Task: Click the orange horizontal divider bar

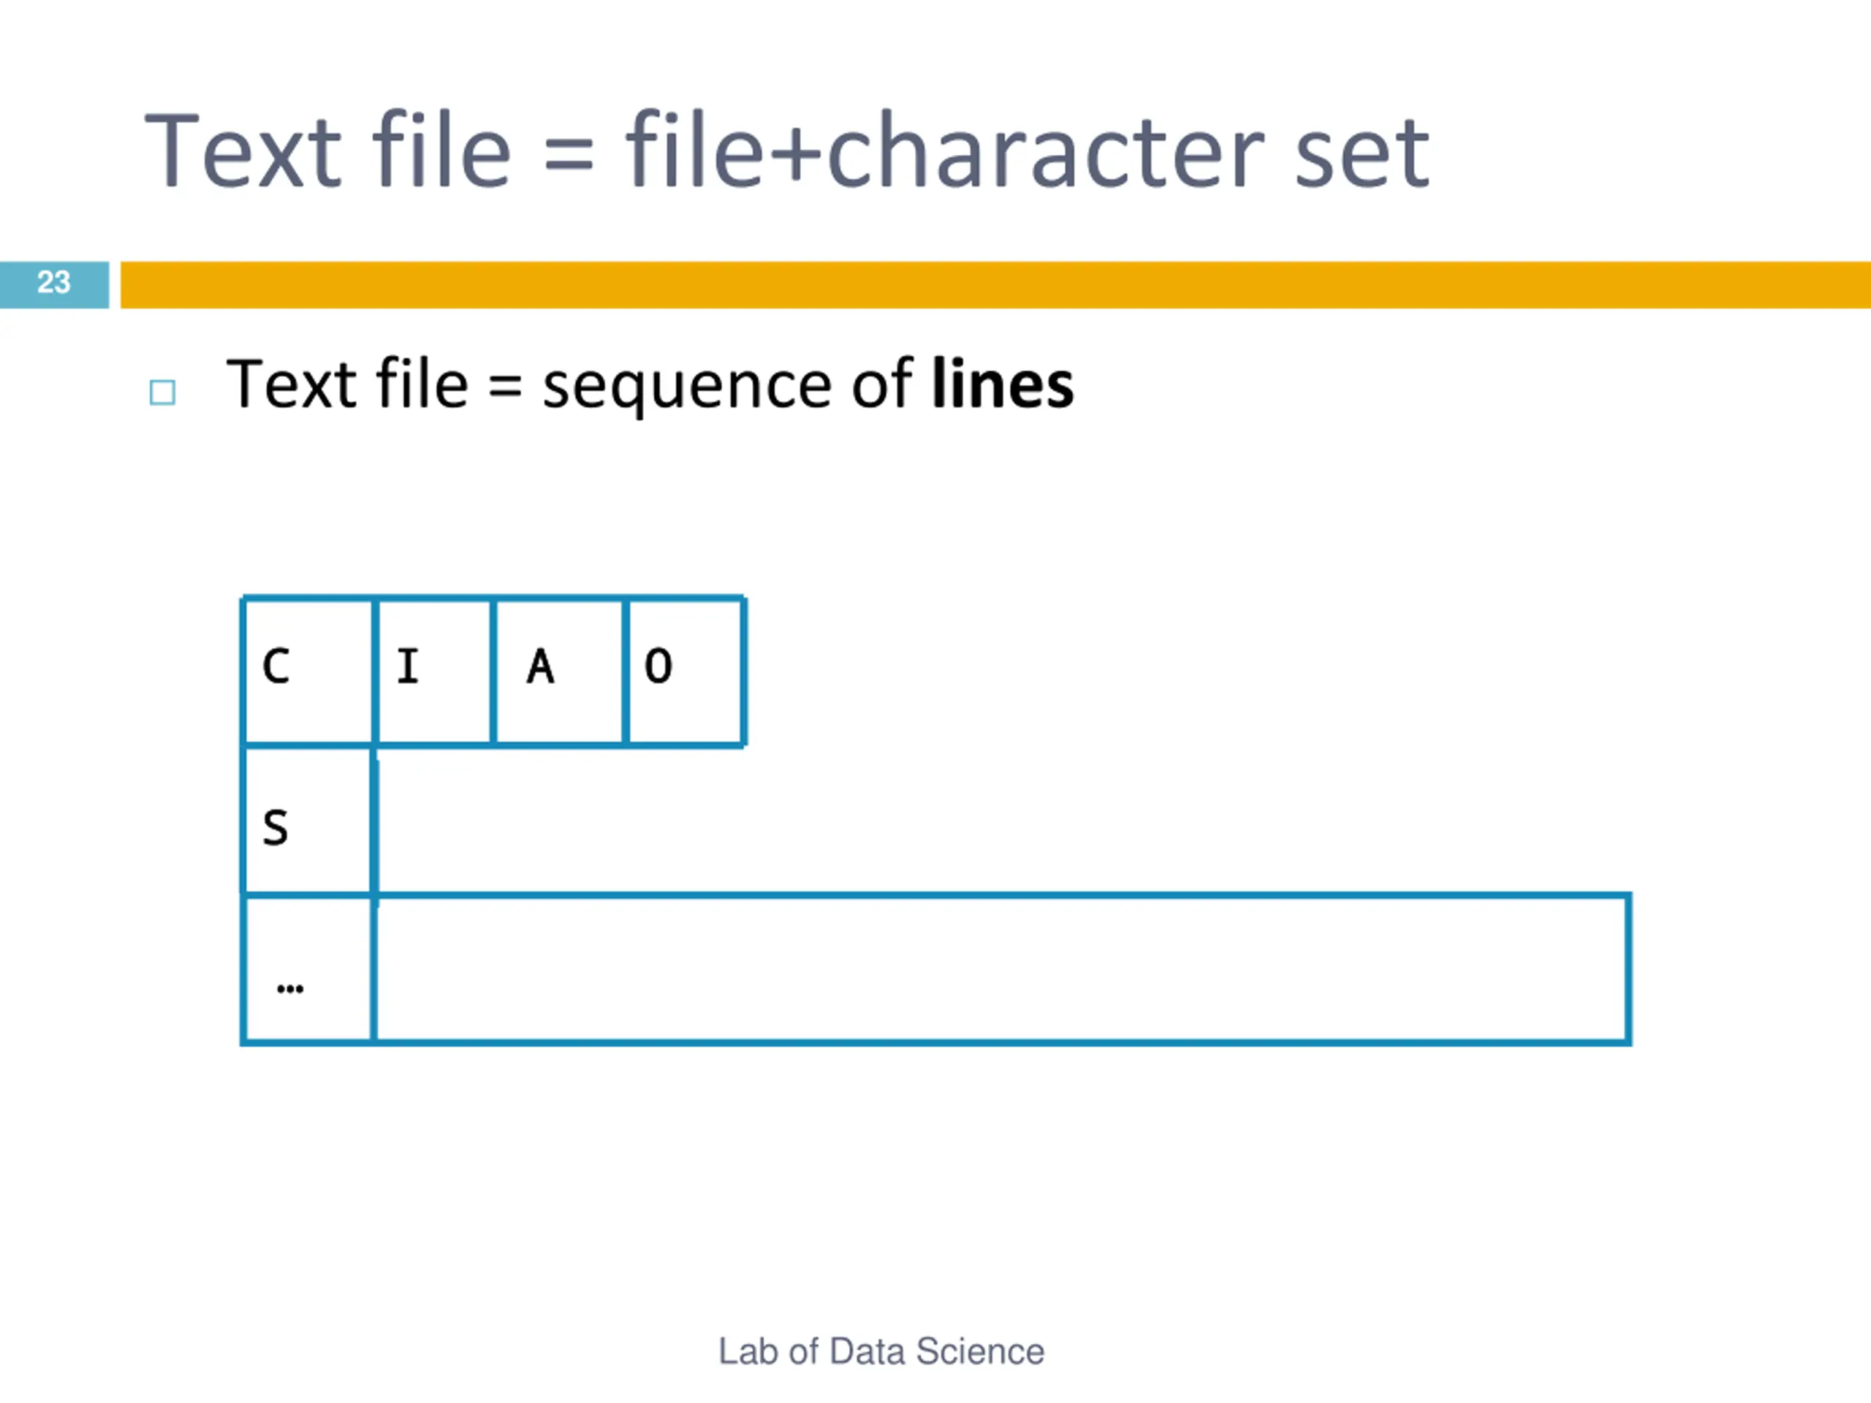Action: pos(995,285)
